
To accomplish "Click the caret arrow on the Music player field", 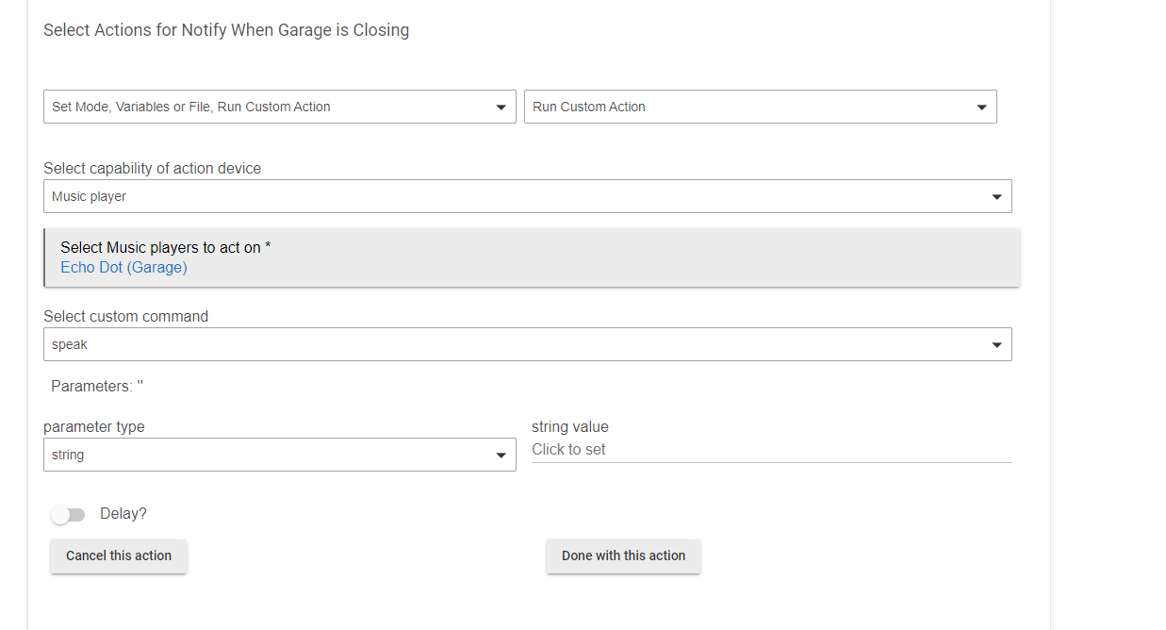I will [x=996, y=197].
